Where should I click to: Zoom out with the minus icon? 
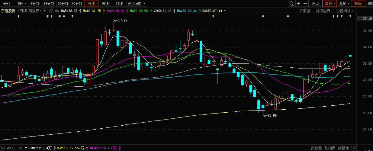click(x=305, y=4)
